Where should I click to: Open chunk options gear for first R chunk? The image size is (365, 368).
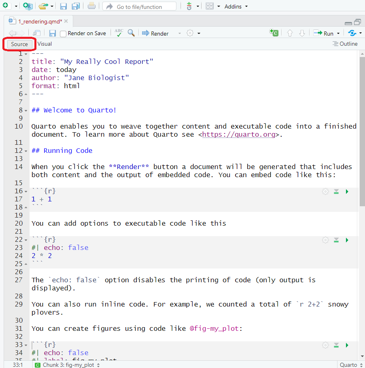[325, 191]
